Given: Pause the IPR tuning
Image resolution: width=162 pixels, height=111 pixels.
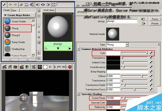Looking at the screenshot, I should point(55,67).
